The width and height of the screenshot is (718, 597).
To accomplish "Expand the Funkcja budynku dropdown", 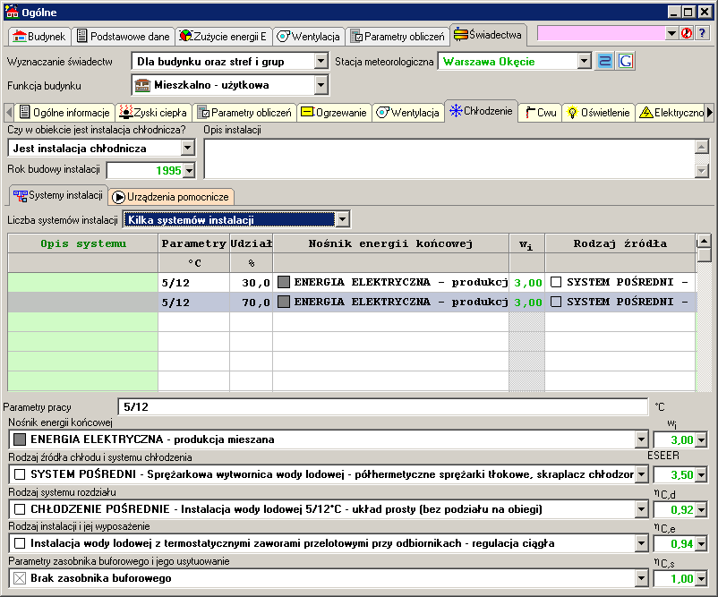I will pos(321,85).
